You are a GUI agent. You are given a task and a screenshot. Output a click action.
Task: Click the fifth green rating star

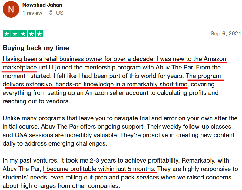39,34
